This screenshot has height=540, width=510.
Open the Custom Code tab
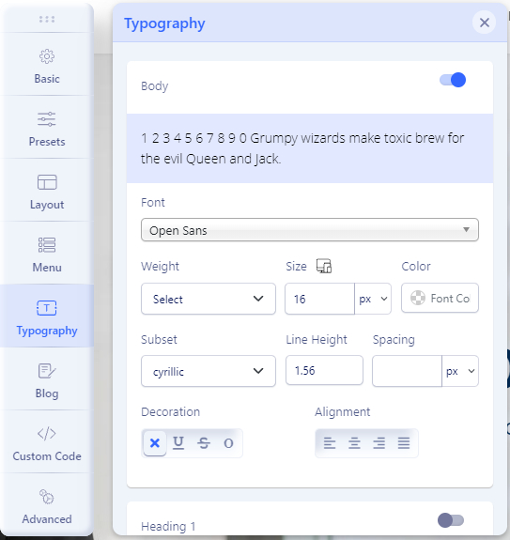(47, 441)
